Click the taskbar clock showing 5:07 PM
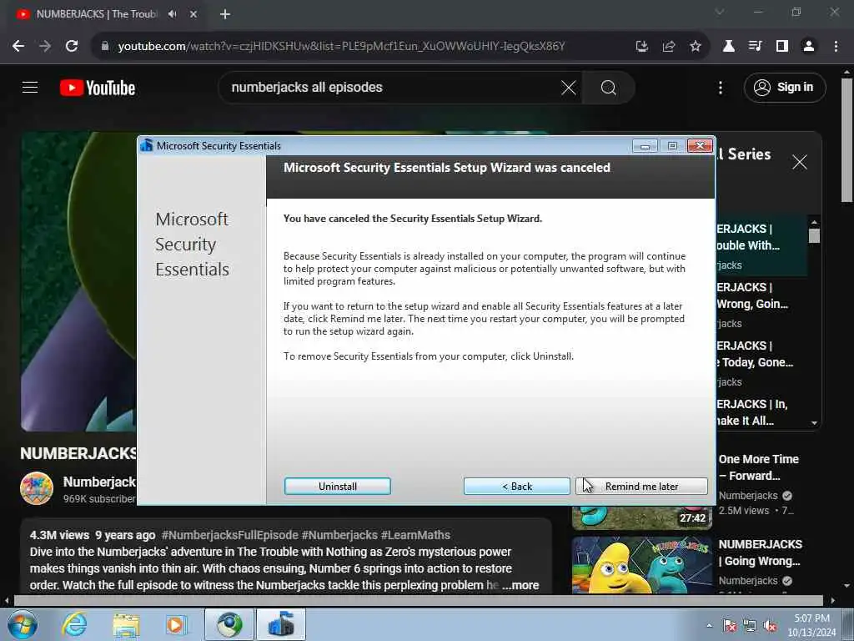The width and height of the screenshot is (854, 641). coord(811,625)
